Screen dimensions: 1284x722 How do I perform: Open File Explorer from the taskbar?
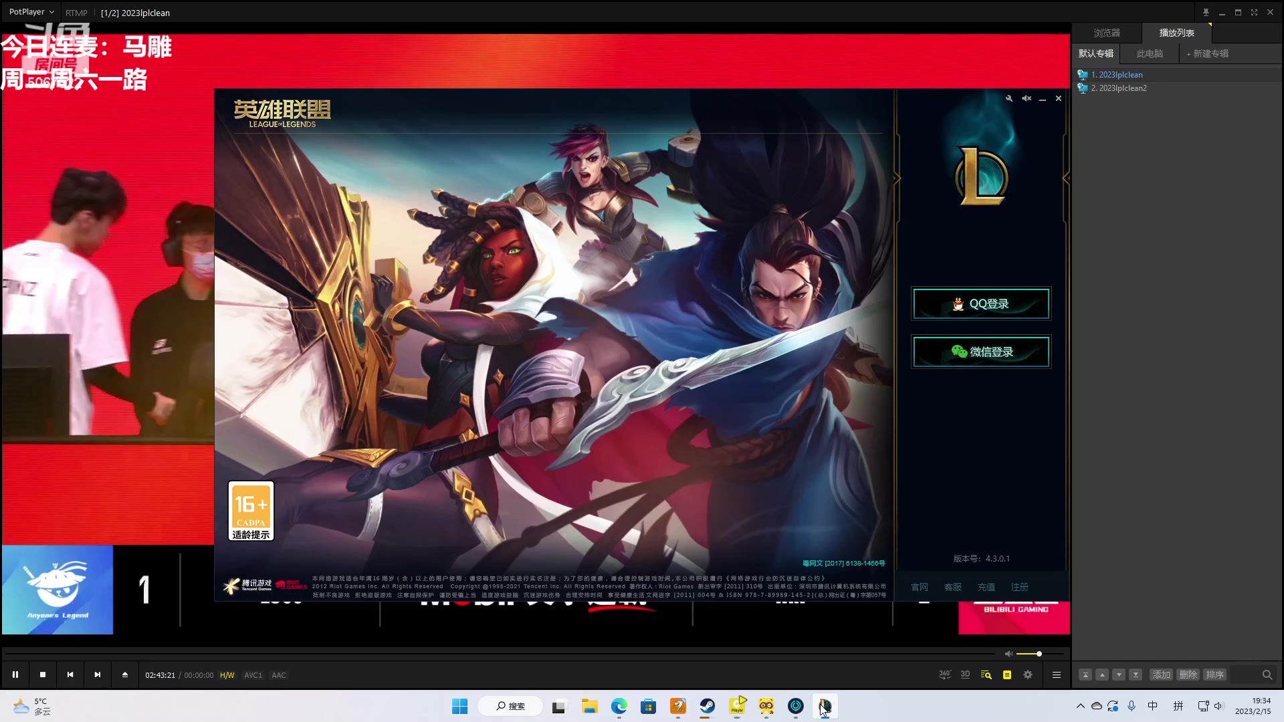click(x=589, y=706)
